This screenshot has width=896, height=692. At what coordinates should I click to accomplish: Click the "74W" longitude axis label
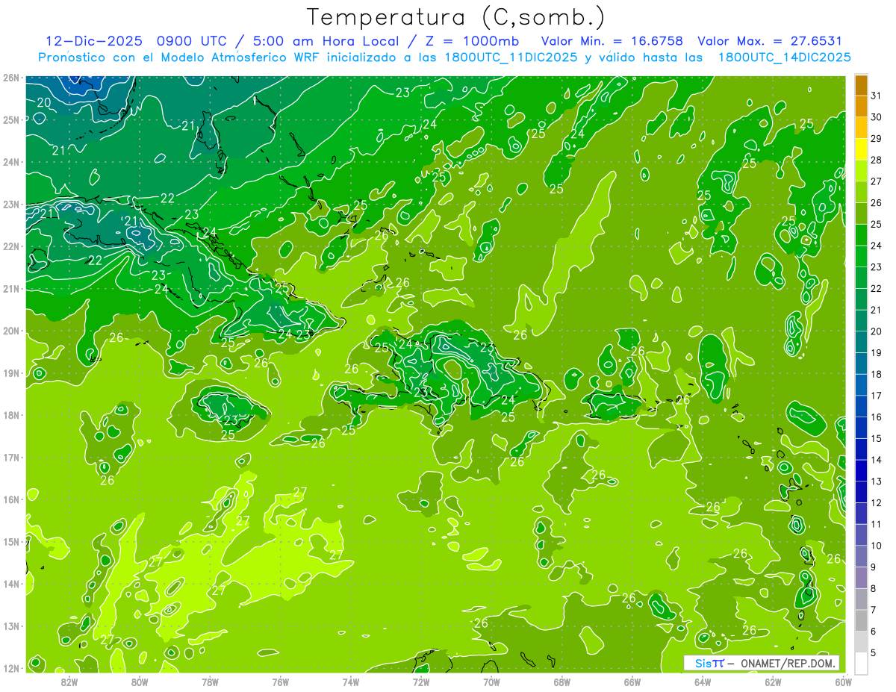[351, 682]
